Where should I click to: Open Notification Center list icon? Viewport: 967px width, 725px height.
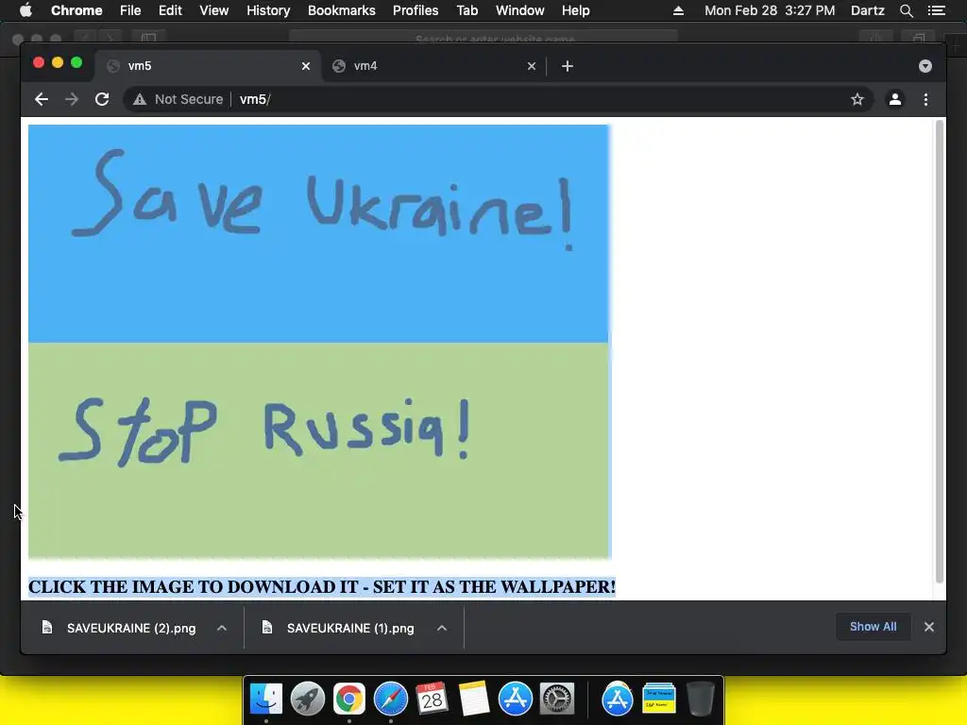tap(936, 10)
